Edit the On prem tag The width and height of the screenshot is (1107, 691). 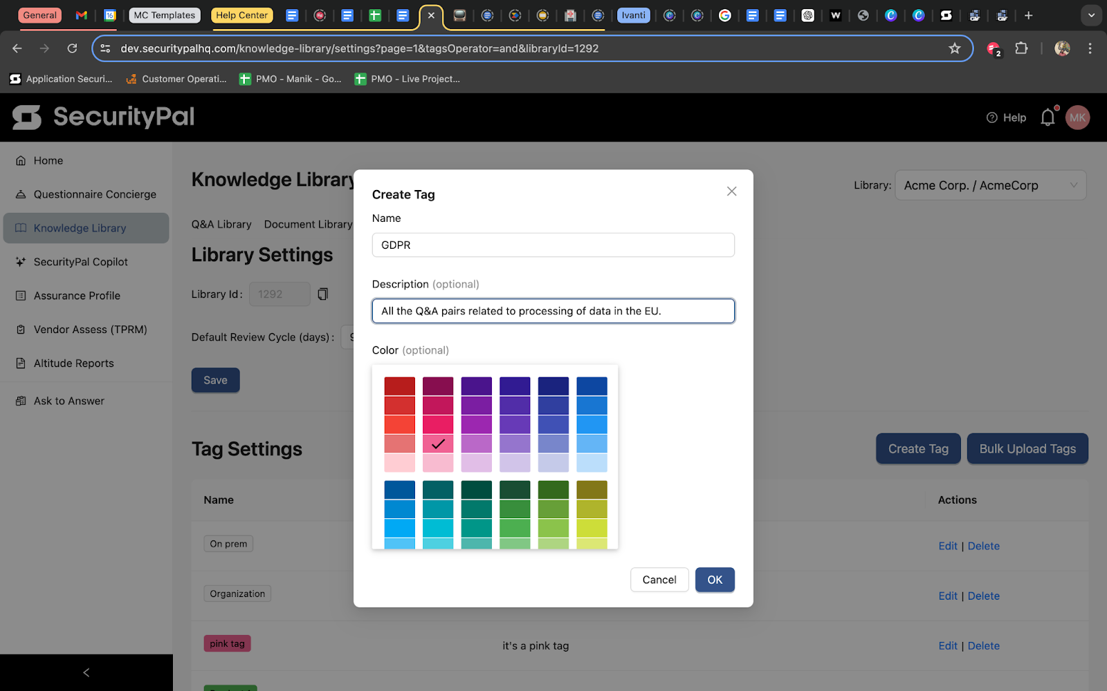(x=948, y=546)
